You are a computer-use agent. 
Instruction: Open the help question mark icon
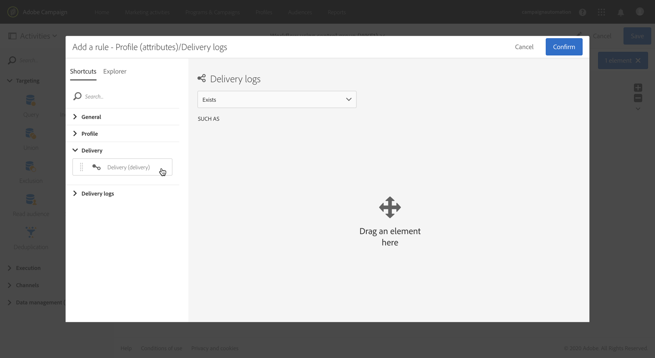pyautogui.click(x=583, y=12)
